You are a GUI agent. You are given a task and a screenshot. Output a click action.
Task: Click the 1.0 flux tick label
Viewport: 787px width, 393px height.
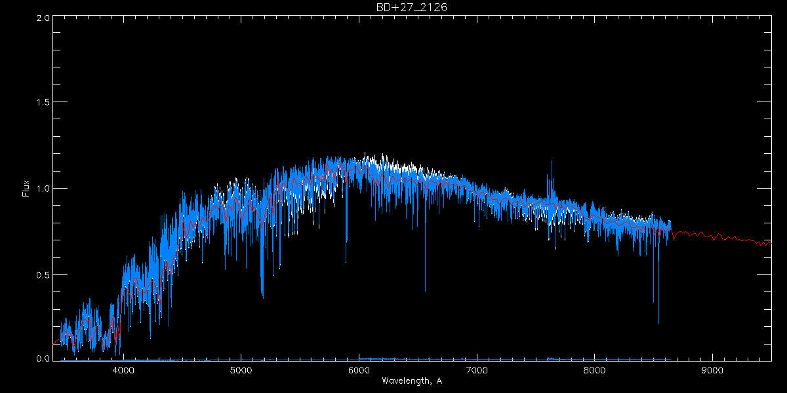[x=43, y=189]
